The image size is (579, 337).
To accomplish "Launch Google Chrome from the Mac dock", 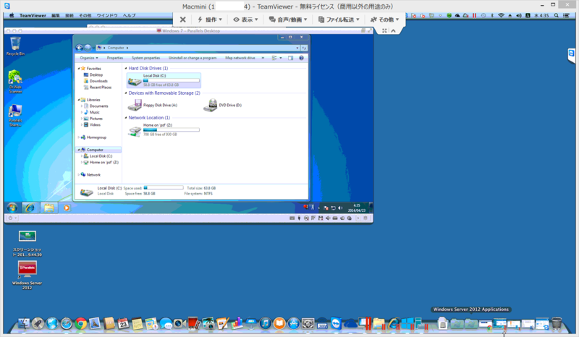I will [x=80, y=324].
